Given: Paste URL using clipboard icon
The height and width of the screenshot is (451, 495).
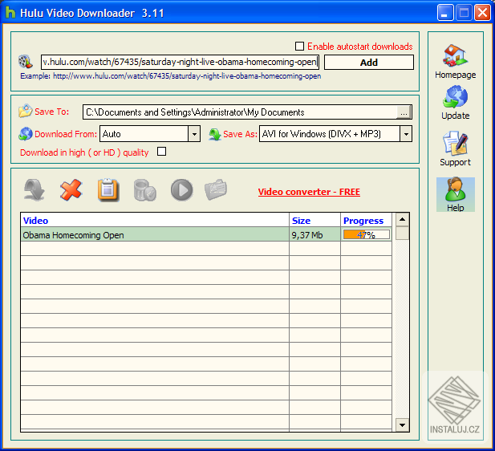Looking at the screenshot, I should point(108,190).
